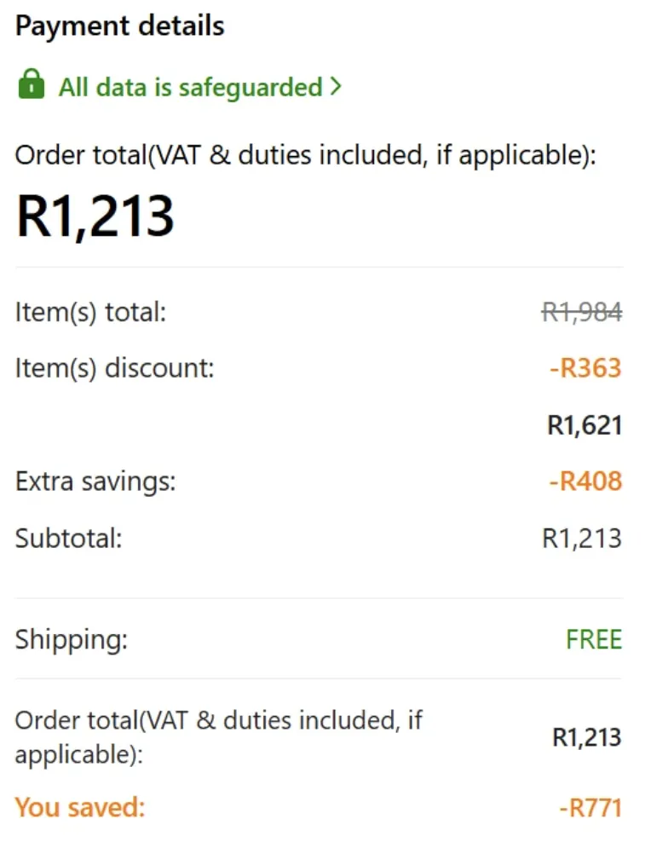
Task: Click the R1,213 value in Subtotal row
Action: 582,538
